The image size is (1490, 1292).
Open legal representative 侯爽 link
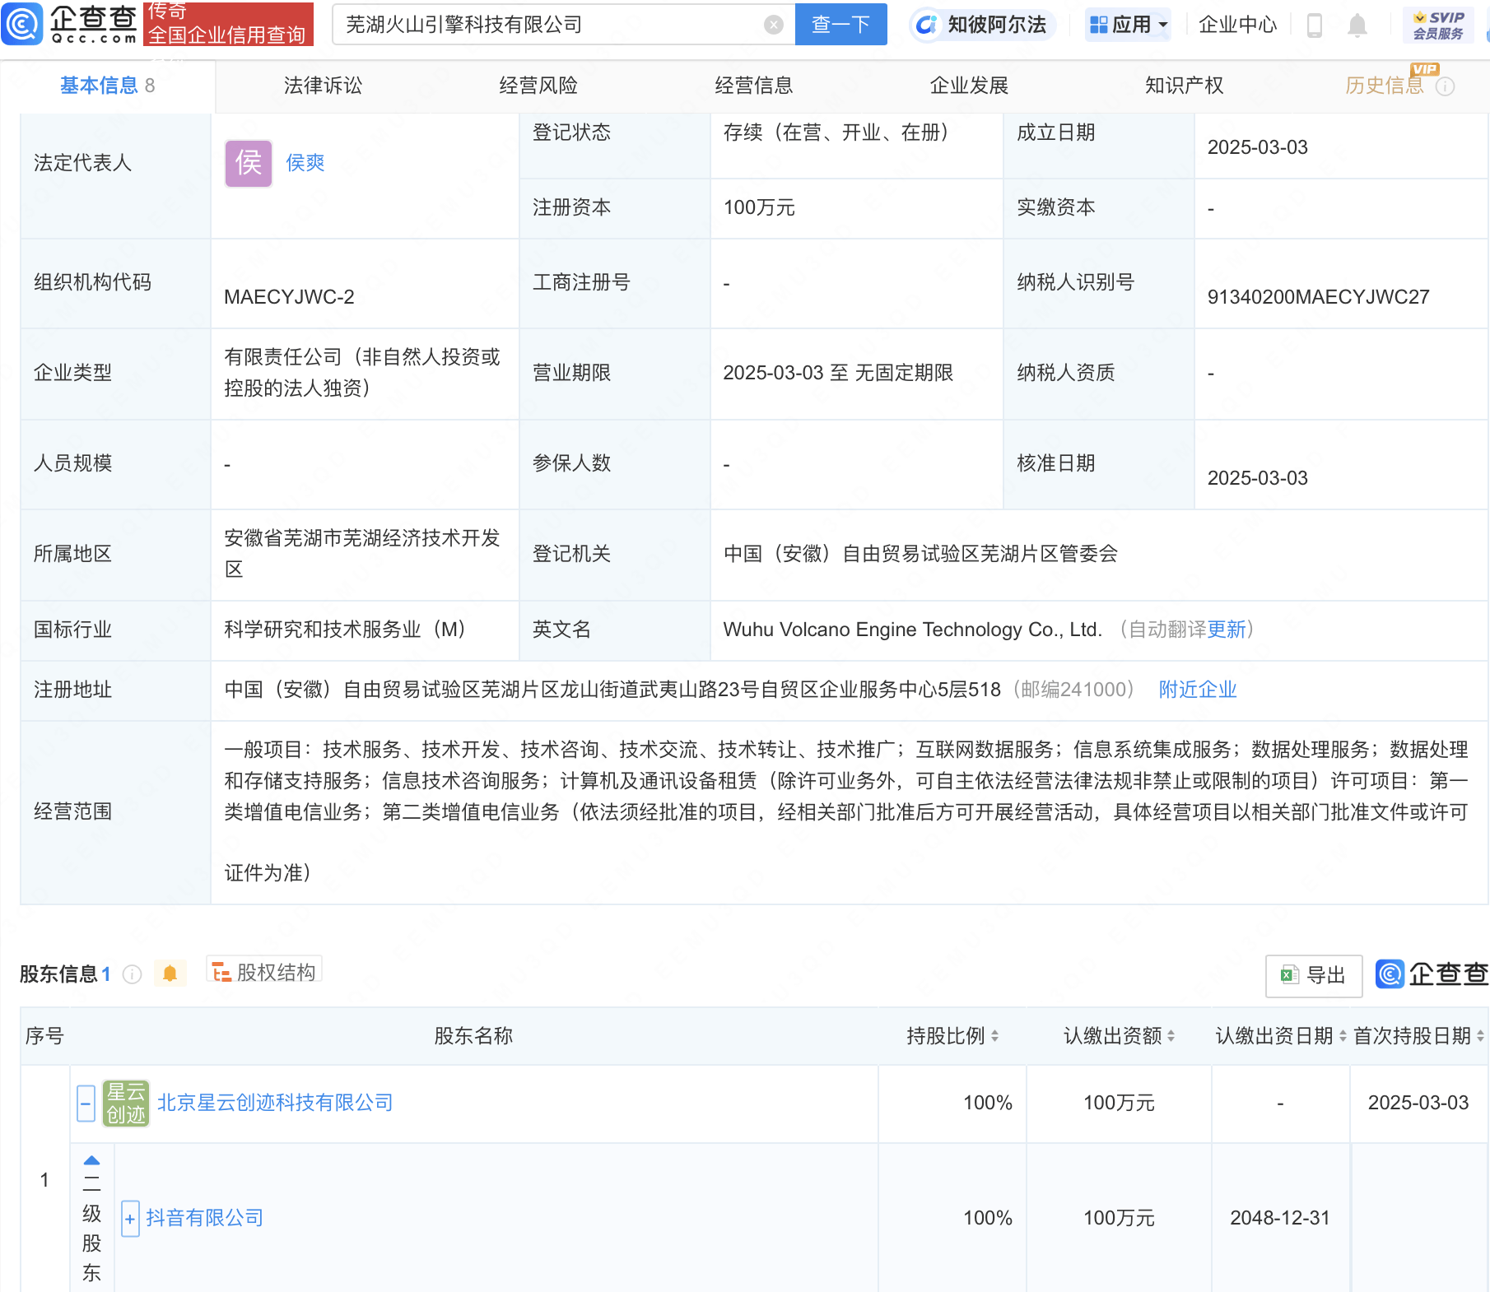pyautogui.click(x=305, y=163)
